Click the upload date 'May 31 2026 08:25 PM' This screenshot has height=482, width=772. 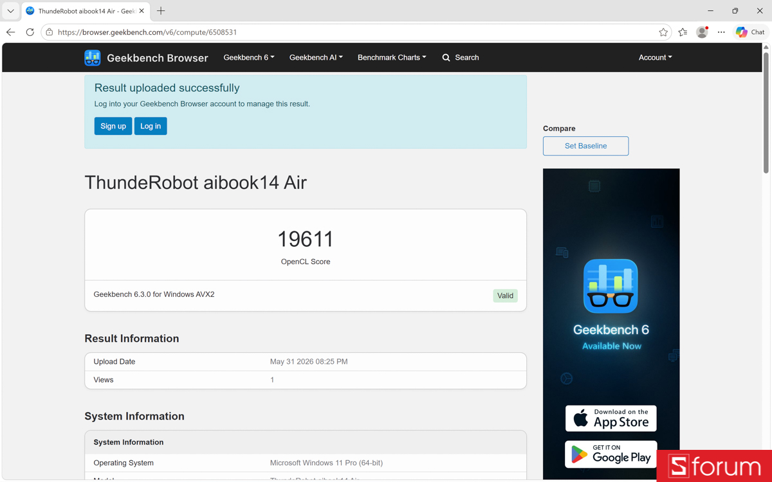coord(309,362)
